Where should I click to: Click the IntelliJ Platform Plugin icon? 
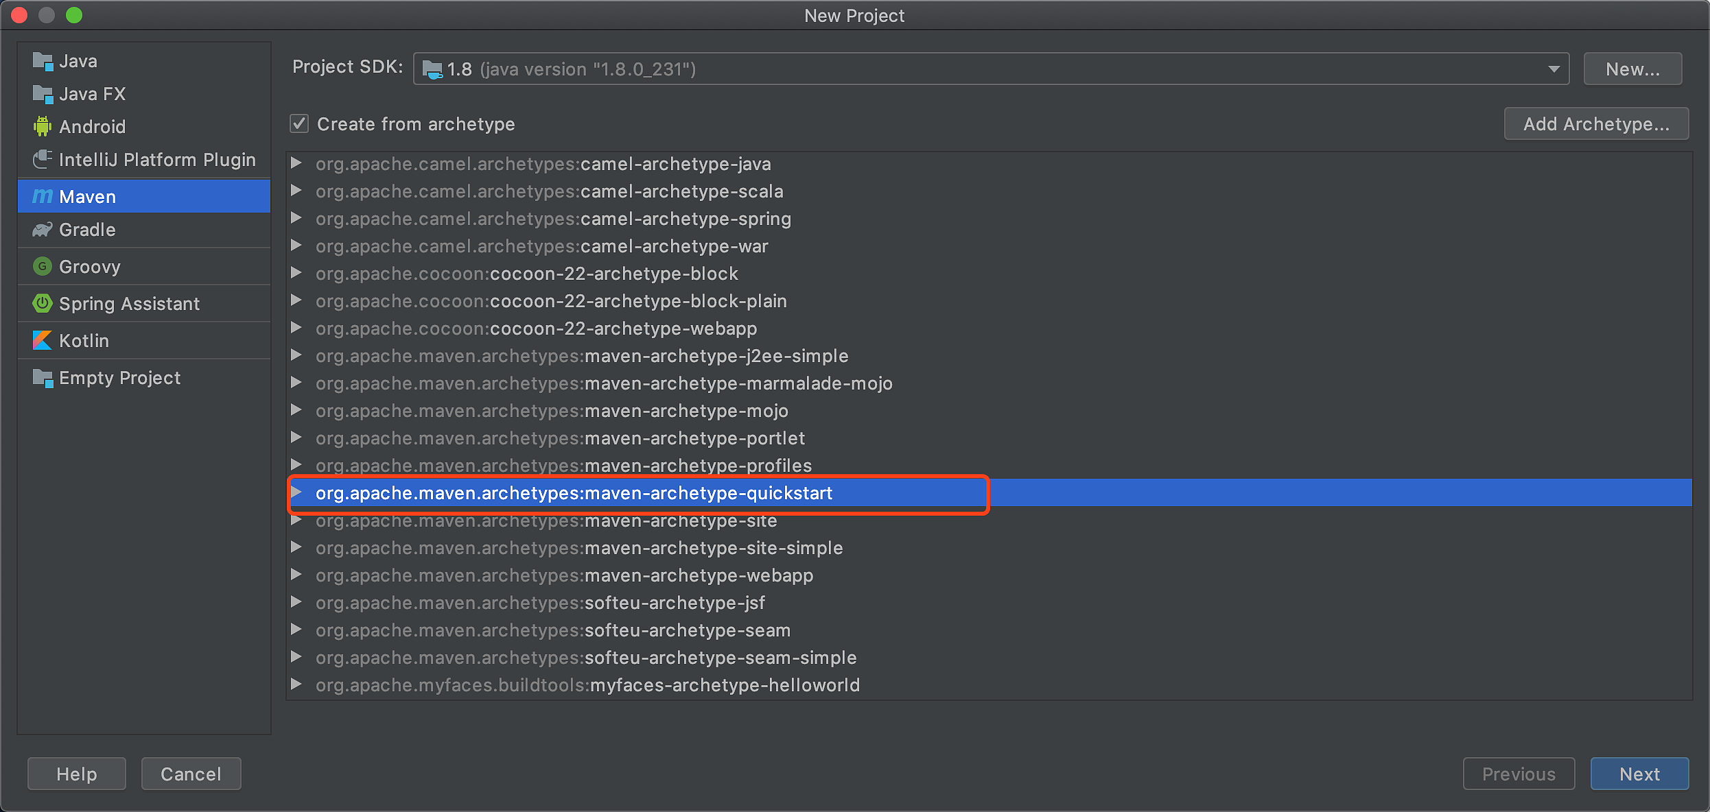pos(43,159)
